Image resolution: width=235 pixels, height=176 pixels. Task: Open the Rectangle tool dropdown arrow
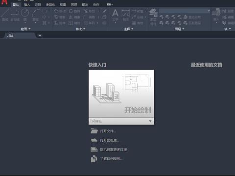(x=49, y=11)
